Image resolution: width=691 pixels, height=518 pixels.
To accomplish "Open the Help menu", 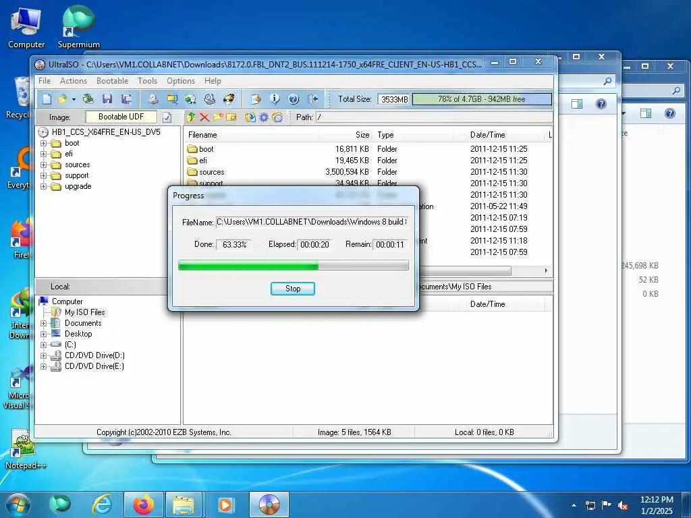I will [213, 81].
